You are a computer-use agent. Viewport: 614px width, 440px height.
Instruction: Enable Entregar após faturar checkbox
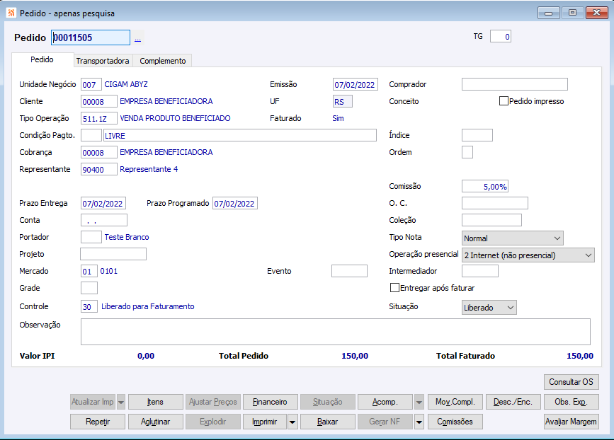pyautogui.click(x=395, y=288)
